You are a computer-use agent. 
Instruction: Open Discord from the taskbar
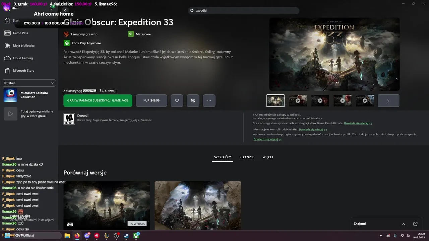click(87, 236)
